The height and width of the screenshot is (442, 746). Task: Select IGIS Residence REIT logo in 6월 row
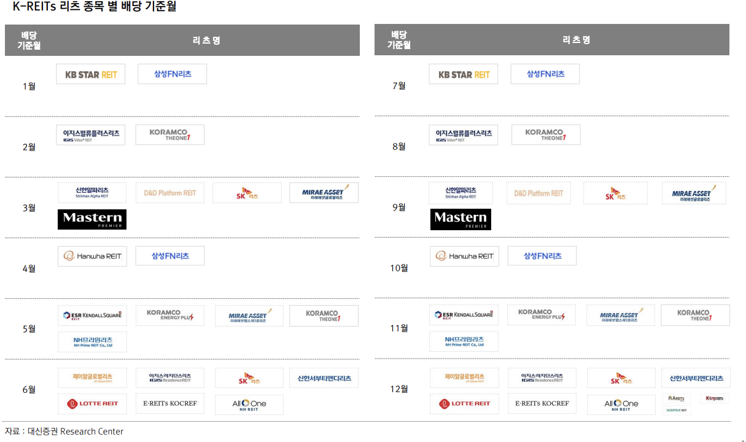[x=170, y=378]
